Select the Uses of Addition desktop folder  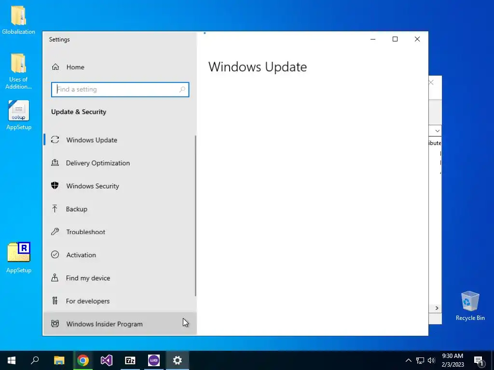click(x=19, y=71)
